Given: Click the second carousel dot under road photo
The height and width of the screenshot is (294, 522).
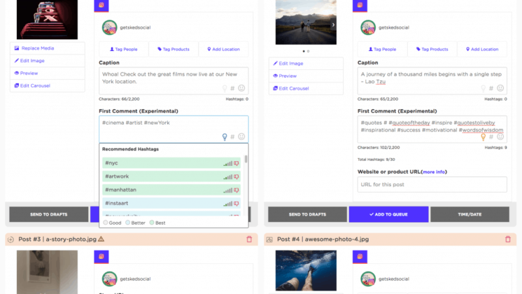Looking at the screenshot, I should 308,52.
